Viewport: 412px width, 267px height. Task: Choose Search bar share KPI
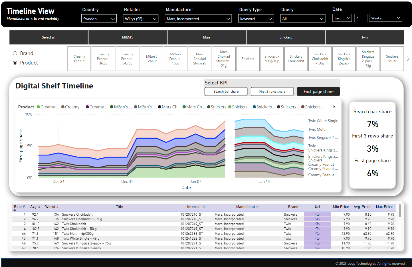click(226, 92)
